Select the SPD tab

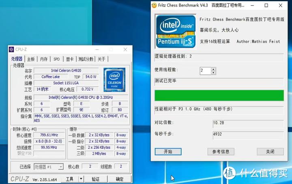56,59
